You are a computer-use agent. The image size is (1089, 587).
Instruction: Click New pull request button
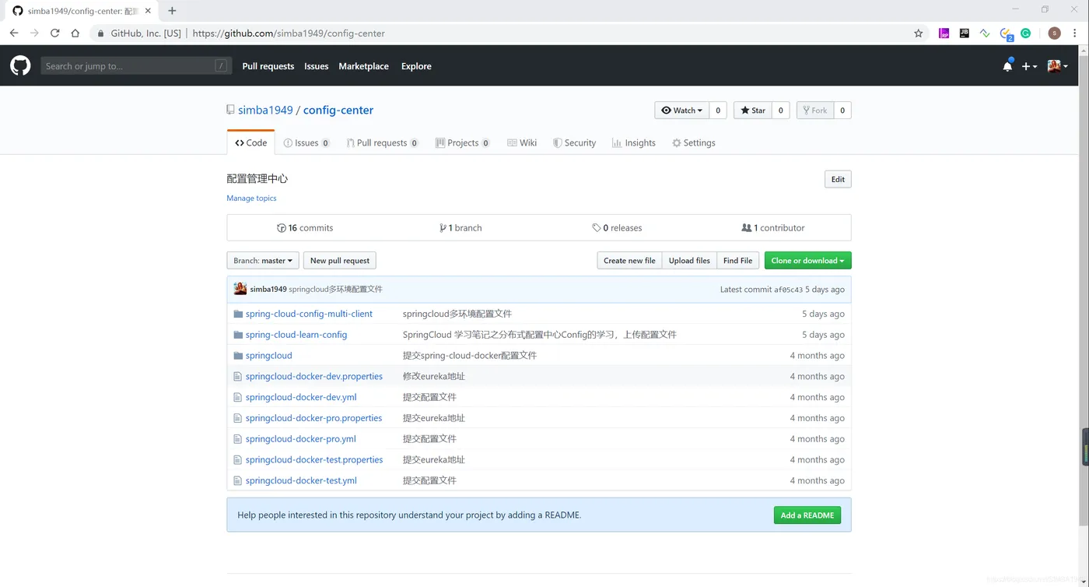click(x=340, y=261)
